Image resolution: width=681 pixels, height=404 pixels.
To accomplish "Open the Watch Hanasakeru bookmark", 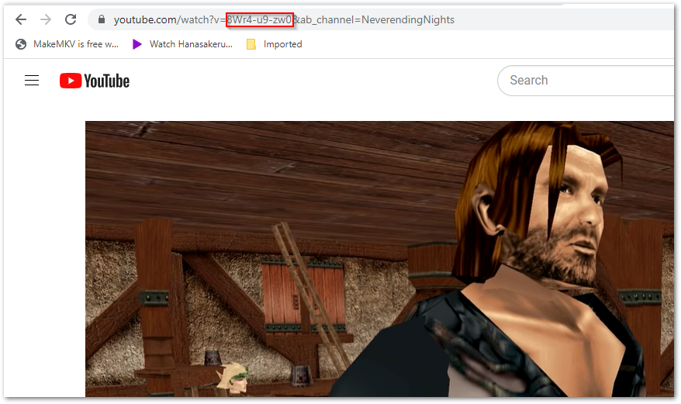I will pyautogui.click(x=182, y=44).
